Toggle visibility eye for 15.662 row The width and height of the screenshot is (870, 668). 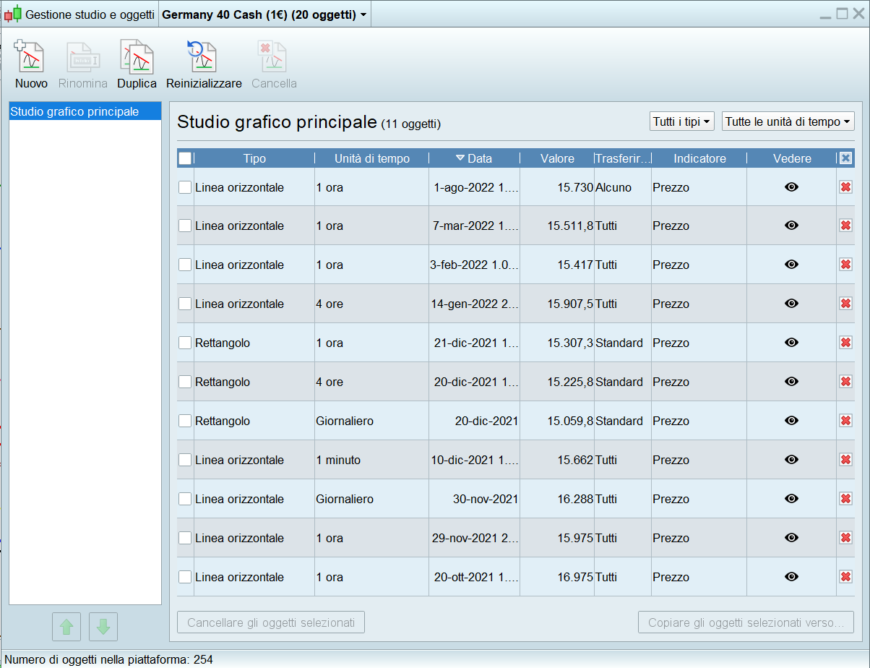pyautogui.click(x=791, y=460)
